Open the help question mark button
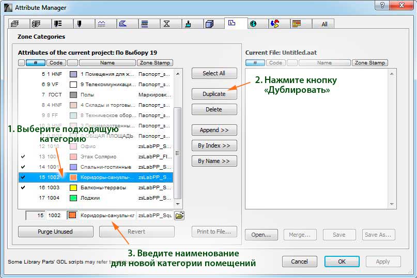 (382, 5)
